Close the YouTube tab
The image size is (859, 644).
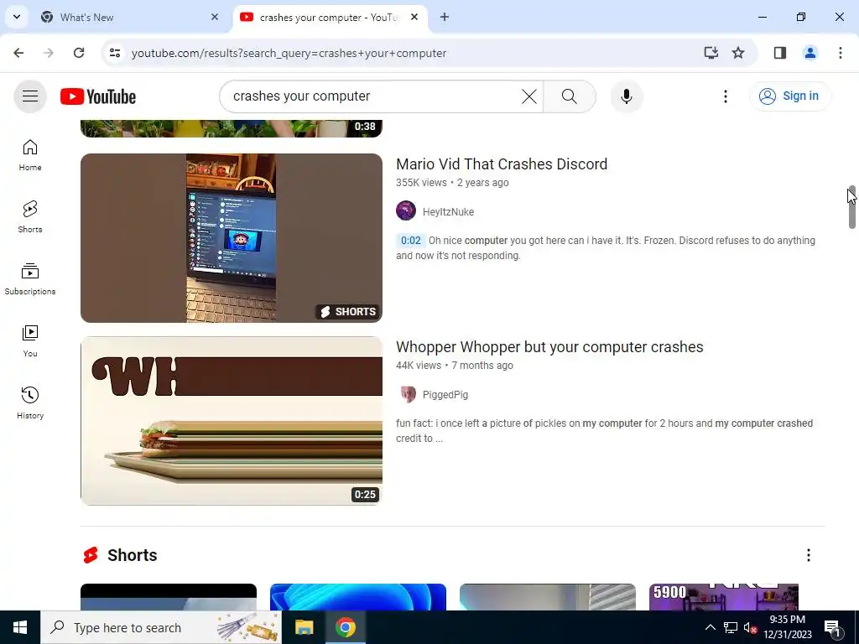(x=414, y=17)
